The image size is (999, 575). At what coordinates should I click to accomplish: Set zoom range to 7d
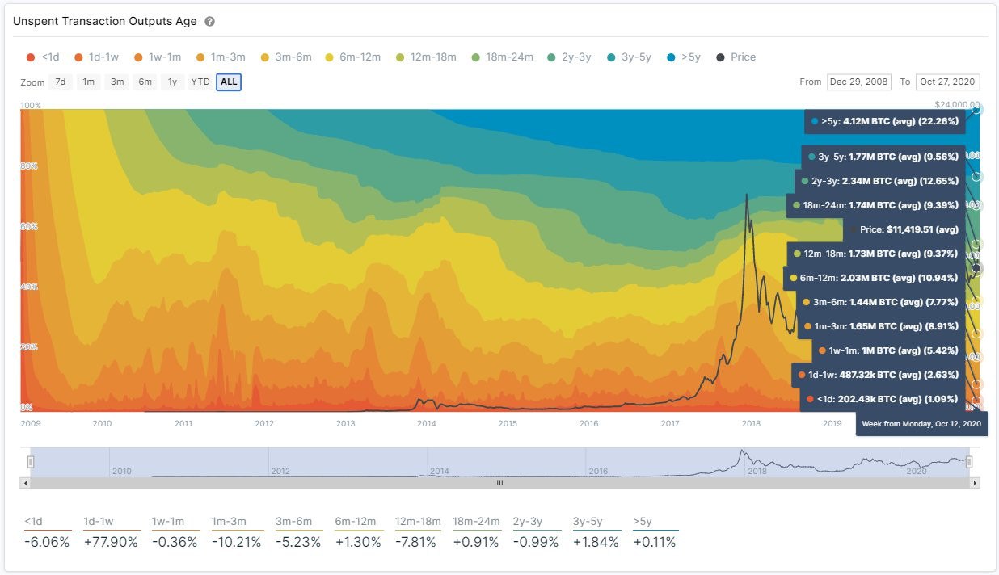point(61,82)
